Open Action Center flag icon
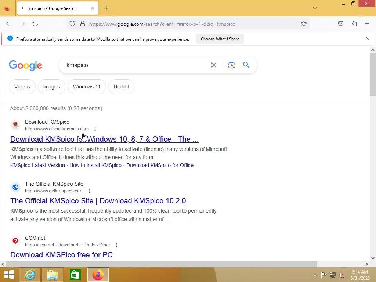Screen dimensions: 376x282 coord(323,275)
